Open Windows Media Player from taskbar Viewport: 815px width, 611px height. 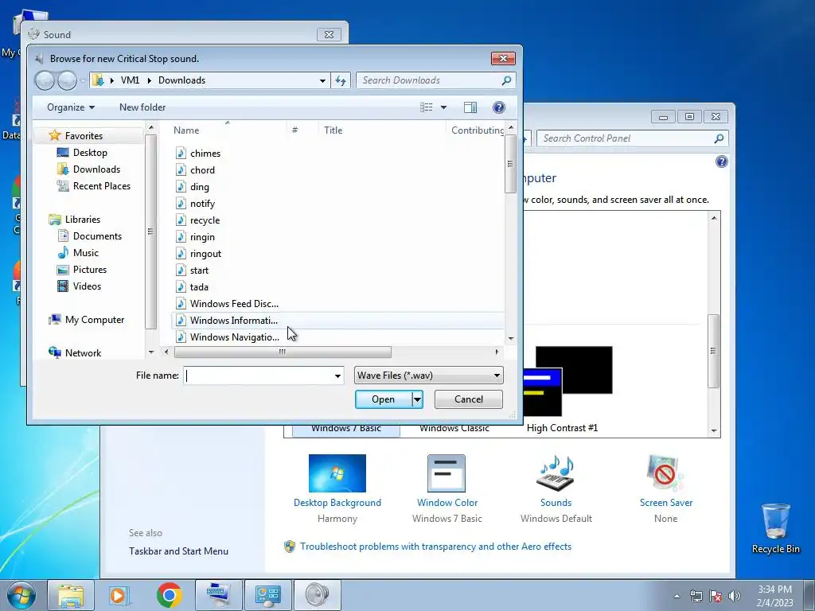point(119,595)
